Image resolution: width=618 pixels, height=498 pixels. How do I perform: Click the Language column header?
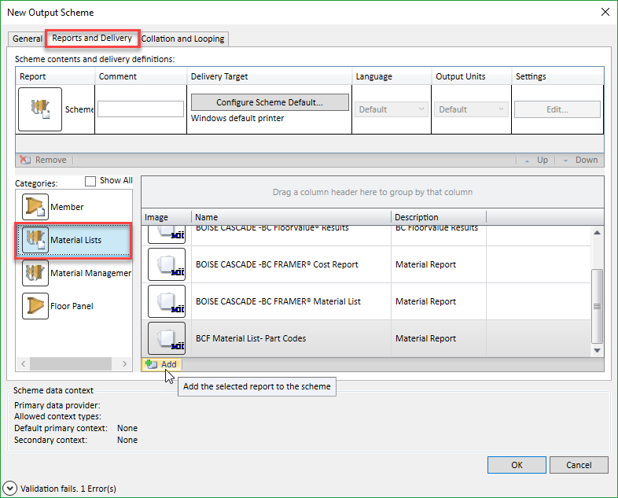[392, 76]
